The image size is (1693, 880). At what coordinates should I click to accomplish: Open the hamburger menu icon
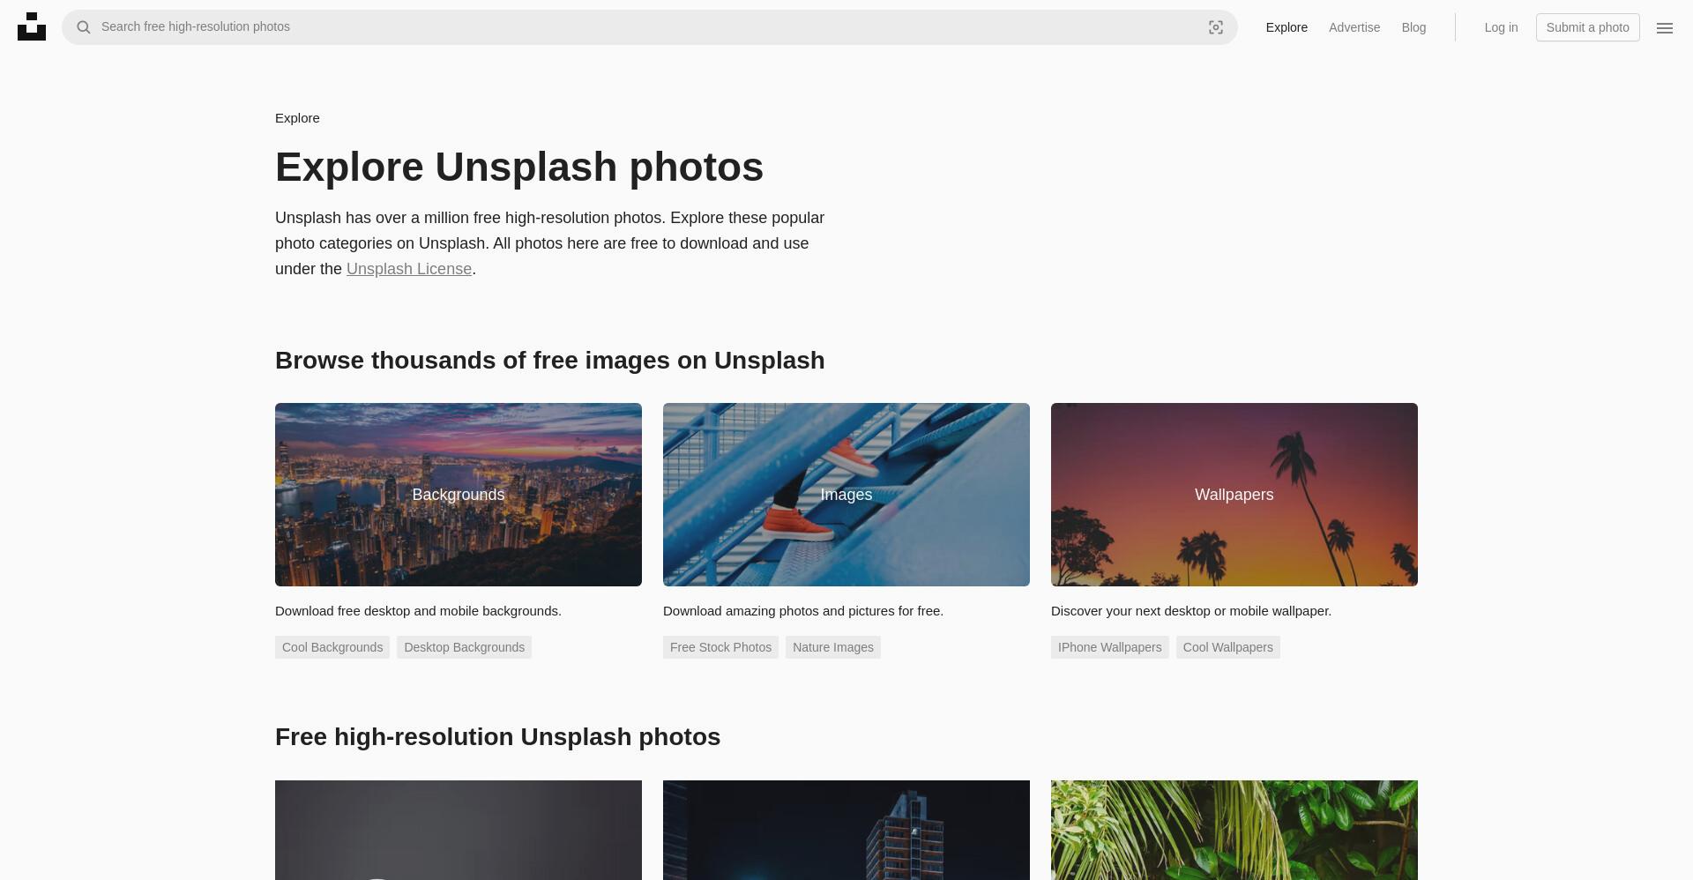(1665, 28)
